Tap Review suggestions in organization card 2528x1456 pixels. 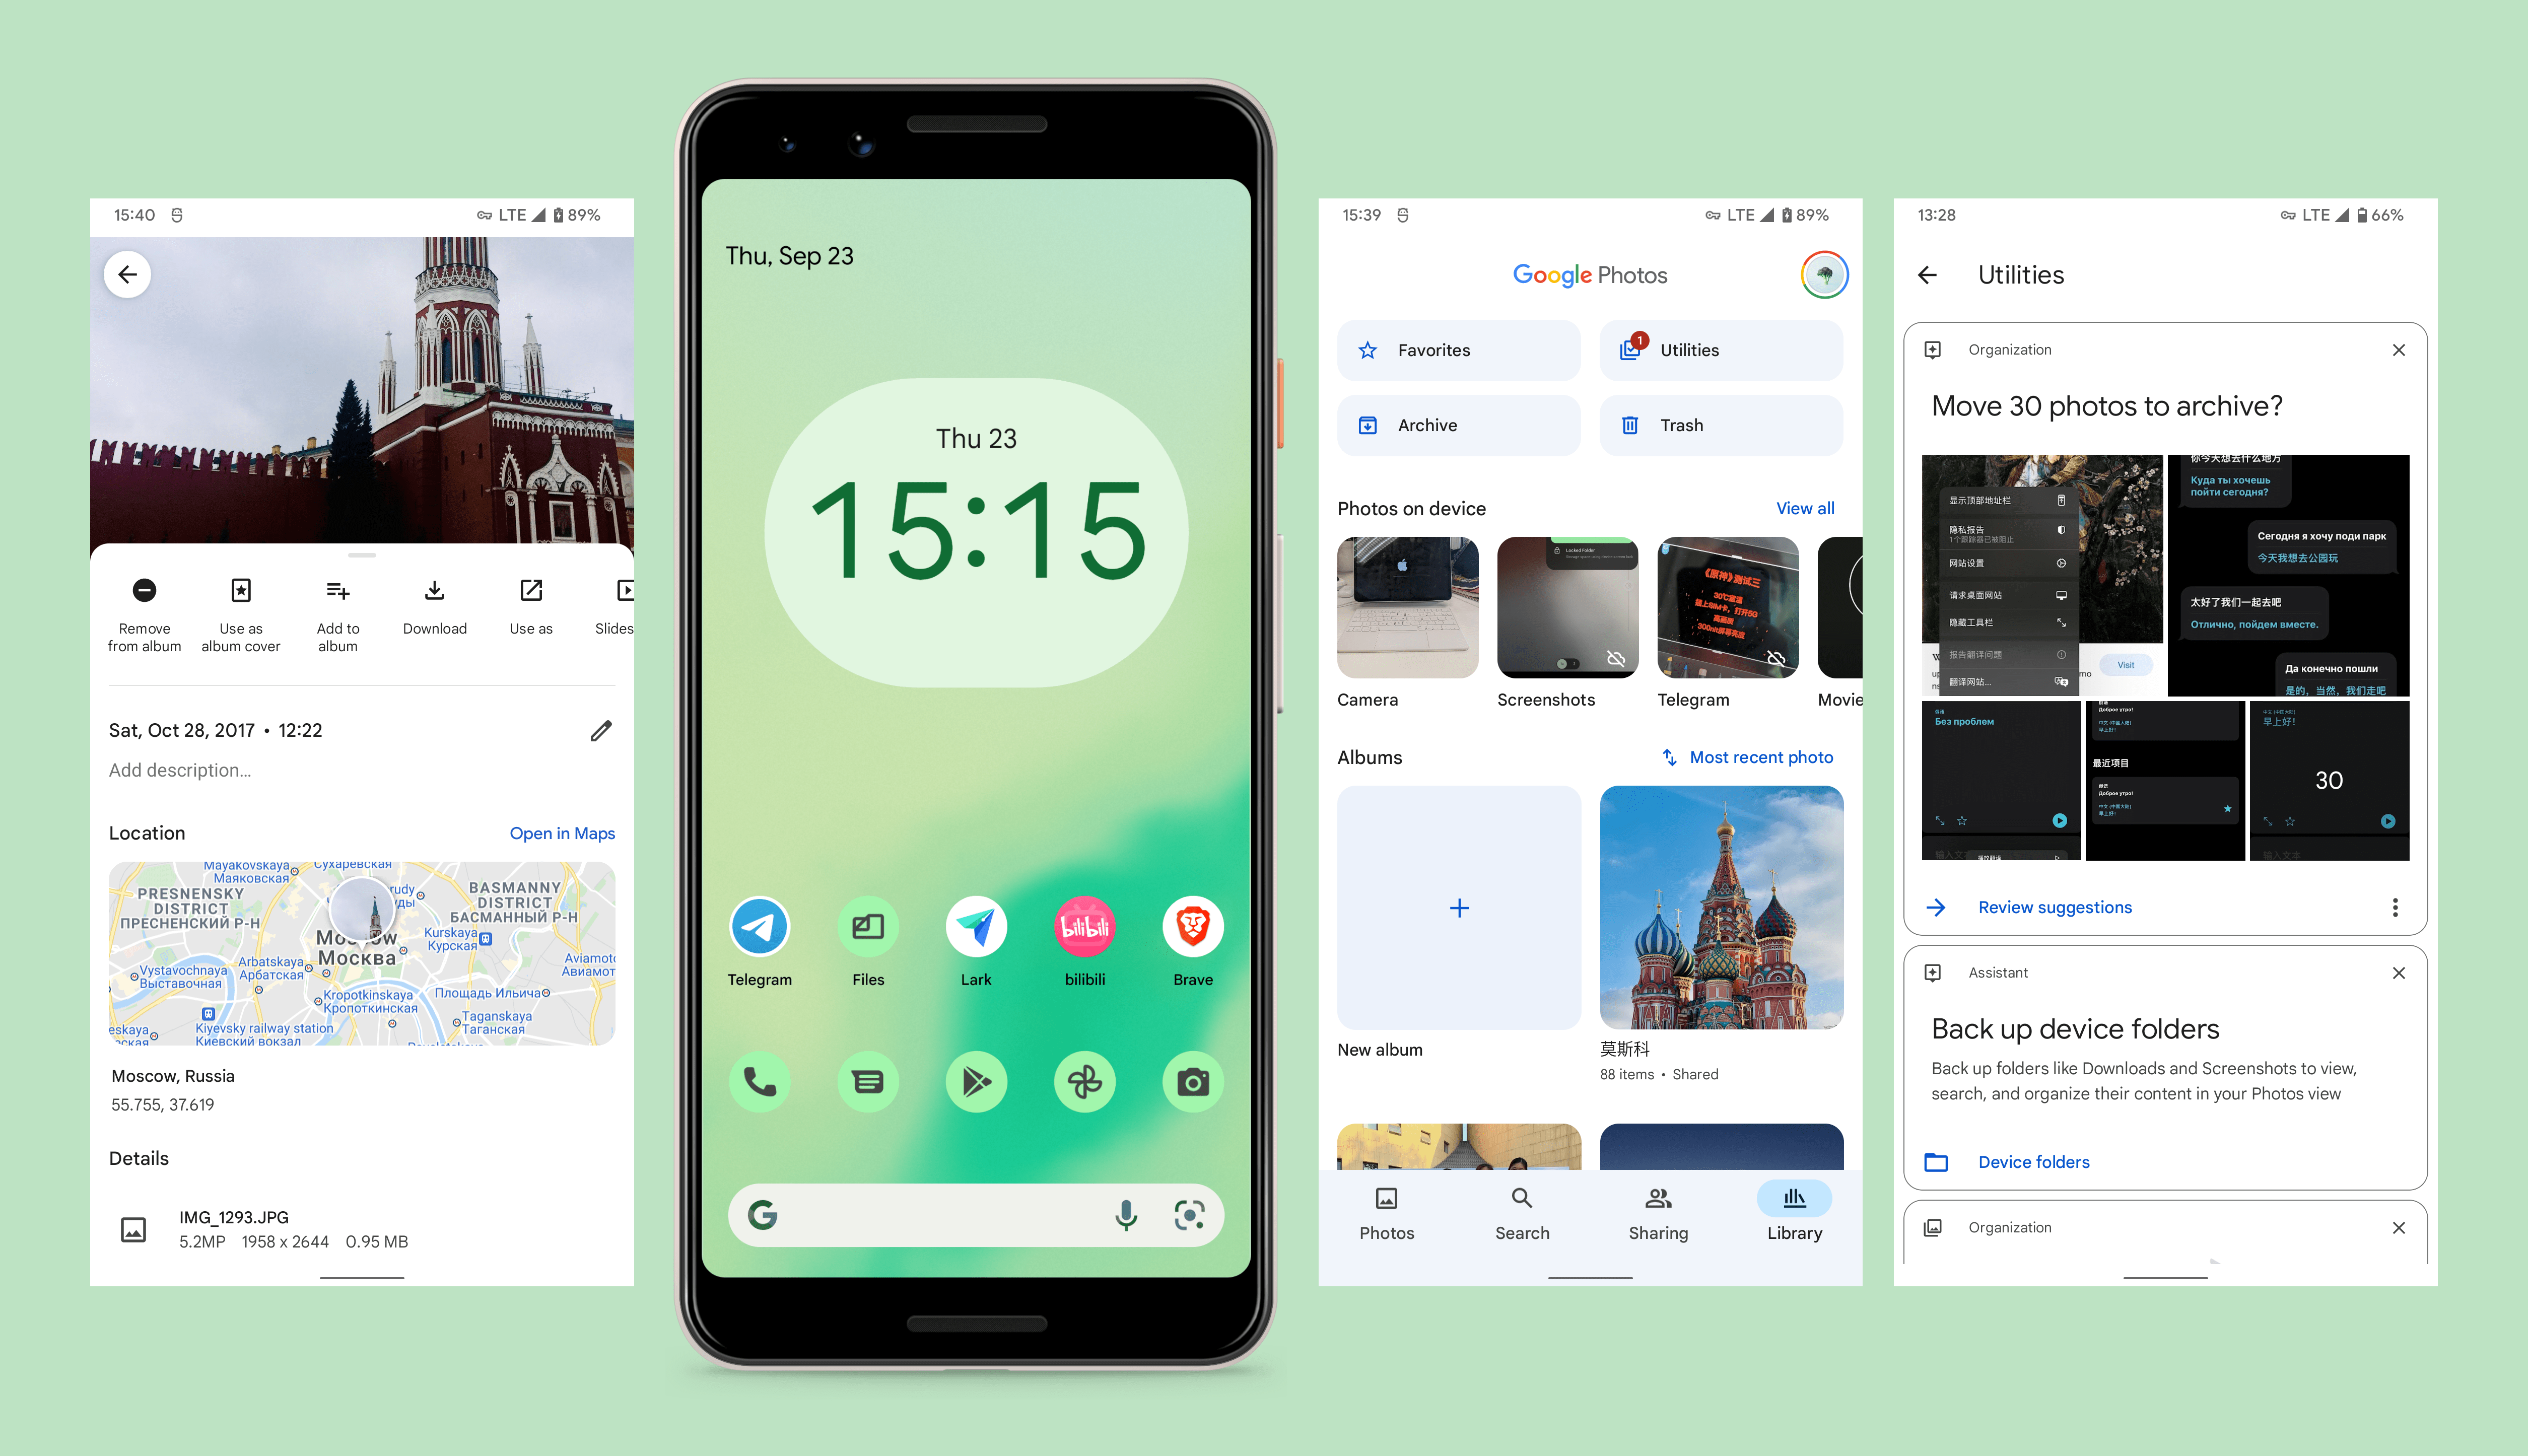2056,906
